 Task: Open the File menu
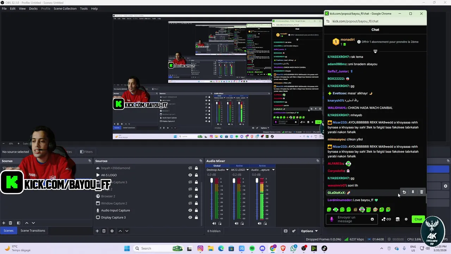coord(4,8)
